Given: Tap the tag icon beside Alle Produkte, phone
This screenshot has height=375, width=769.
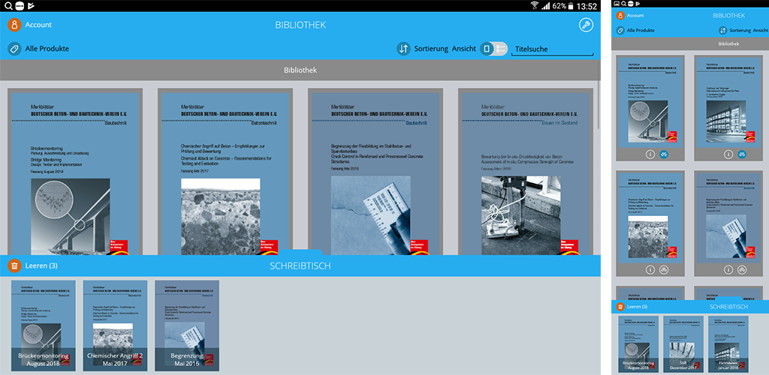Looking at the screenshot, I should coord(620,30).
